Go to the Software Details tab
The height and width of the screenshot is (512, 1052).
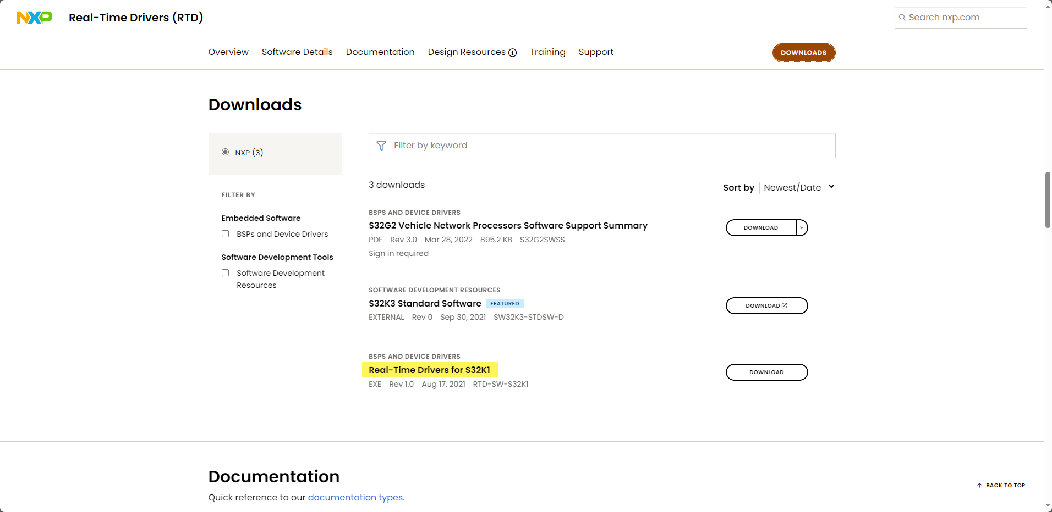click(297, 52)
